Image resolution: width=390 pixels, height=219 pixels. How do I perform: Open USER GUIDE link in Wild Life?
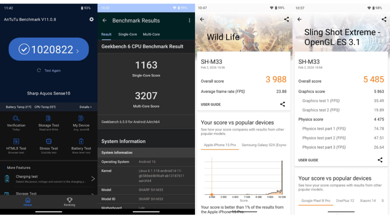pyautogui.click(x=211, y=105)
